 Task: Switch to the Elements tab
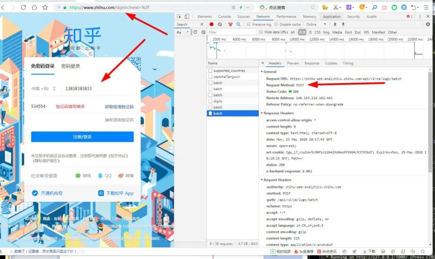[205, 17]
